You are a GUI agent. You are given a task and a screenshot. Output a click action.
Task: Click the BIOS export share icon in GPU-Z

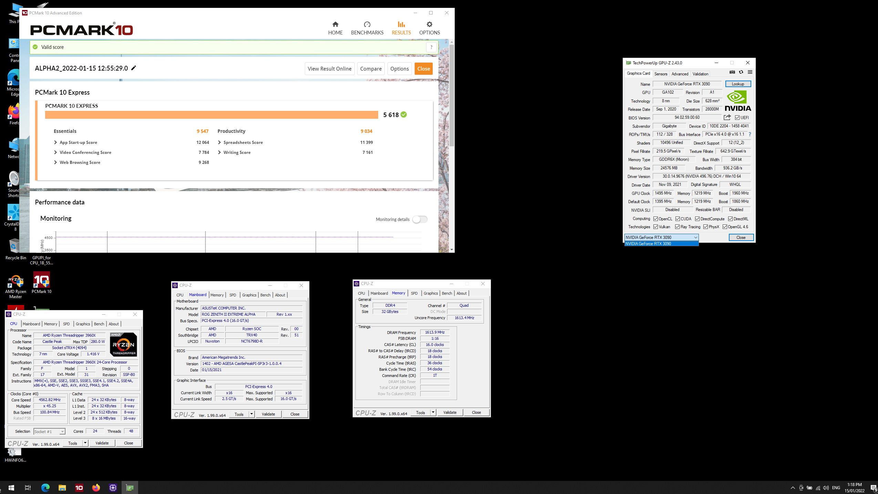click(727, 117)
